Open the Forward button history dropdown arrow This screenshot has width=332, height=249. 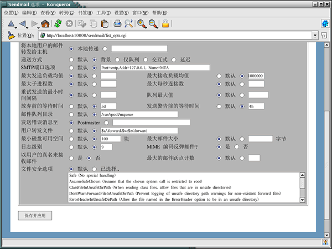click(x=38, y=28)
